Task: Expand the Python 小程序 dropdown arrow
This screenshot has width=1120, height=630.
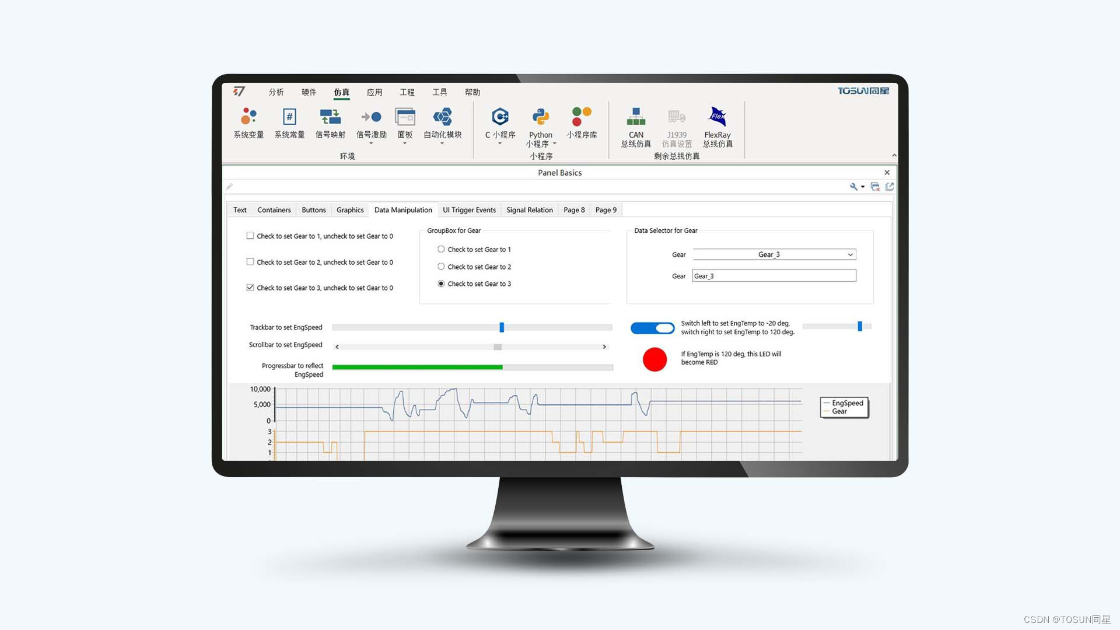Action: click(x=554, y=143)
